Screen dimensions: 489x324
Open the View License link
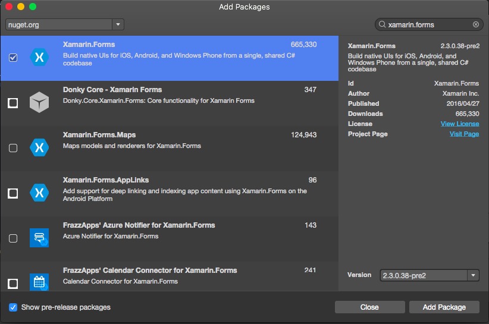460,124
